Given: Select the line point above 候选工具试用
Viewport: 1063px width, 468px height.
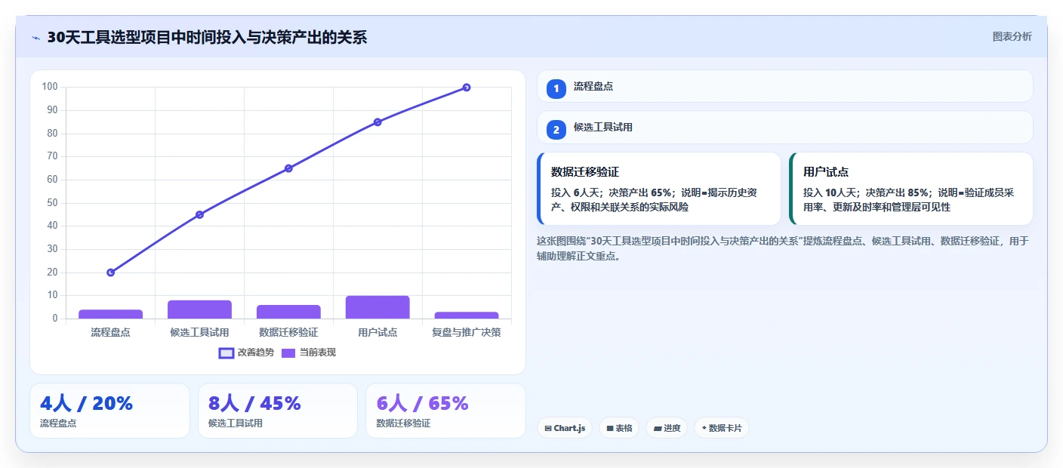Looking at the screenshot, I should [199, 214].
